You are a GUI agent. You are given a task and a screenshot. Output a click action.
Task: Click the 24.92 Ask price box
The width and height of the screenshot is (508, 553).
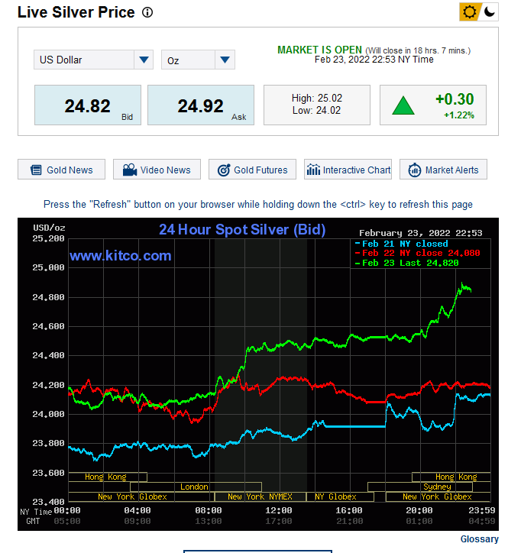click(x=201, y=105)
